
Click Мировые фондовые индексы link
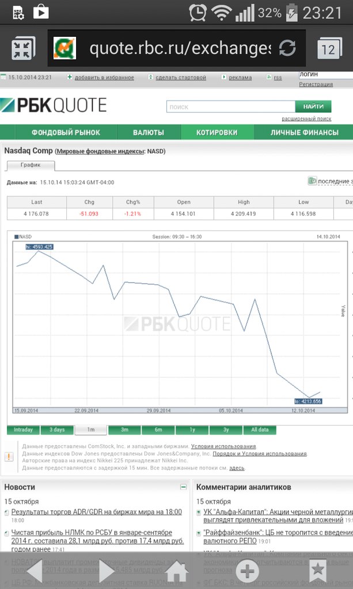[100, 151]
